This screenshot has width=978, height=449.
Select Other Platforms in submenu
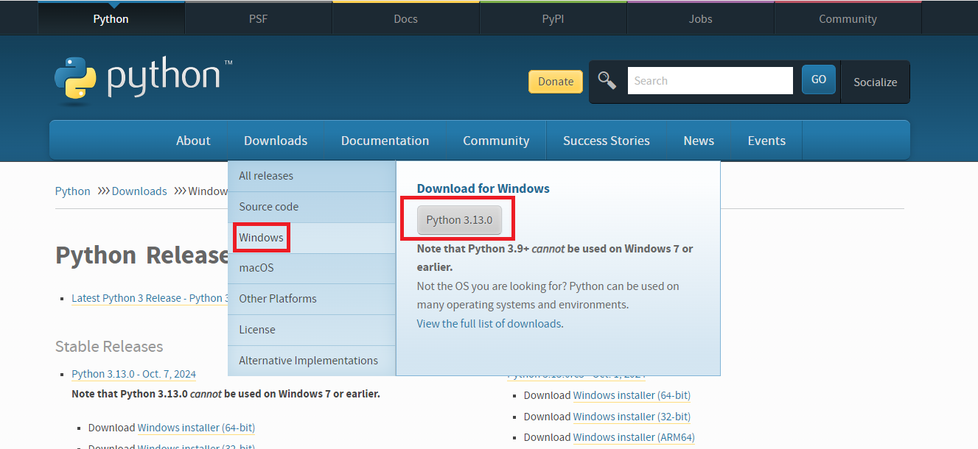312,299
